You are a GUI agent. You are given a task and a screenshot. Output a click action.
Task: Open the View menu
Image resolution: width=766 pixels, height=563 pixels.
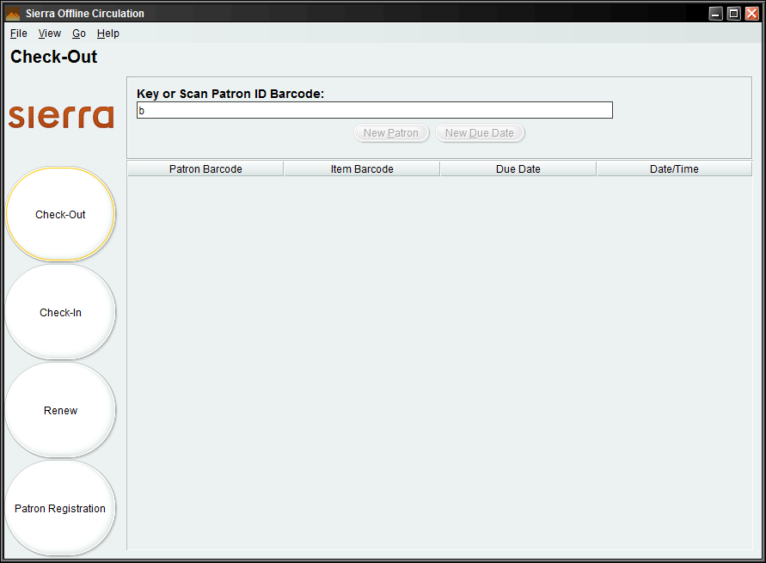point(49,34)
